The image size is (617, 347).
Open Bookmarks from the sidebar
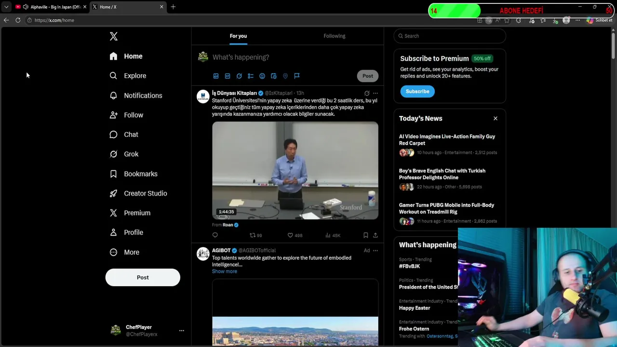click(133, 174)
